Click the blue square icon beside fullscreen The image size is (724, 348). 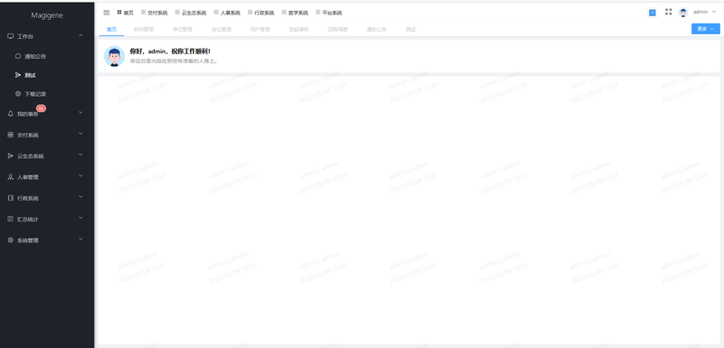tap(652, 13)
